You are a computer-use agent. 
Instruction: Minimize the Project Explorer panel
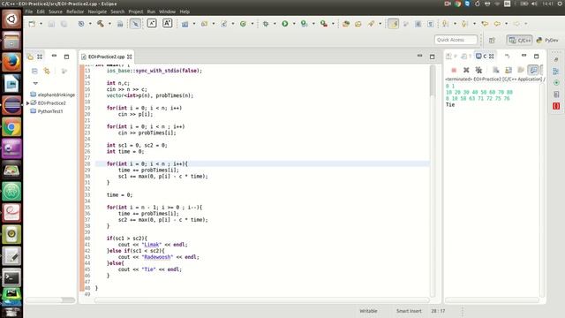pos(54,56)
